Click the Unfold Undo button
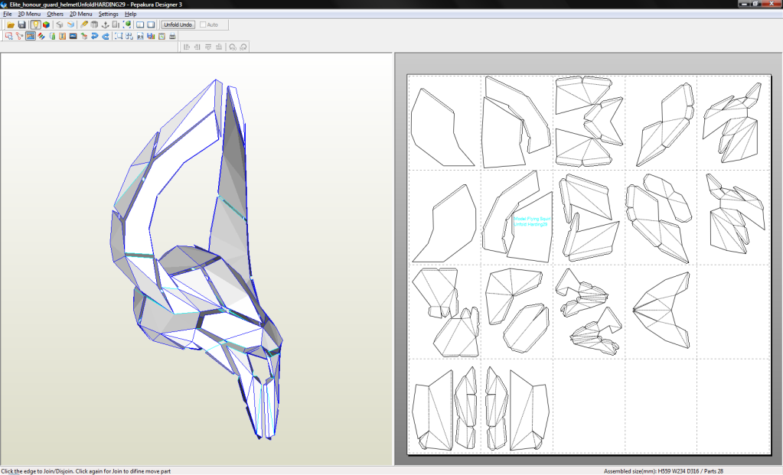 point(178,24)
